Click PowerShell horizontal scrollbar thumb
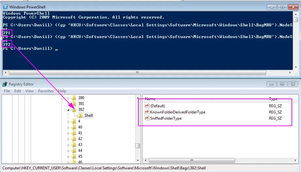Image resolution: width=301 pixels, height=172 pixels. (x=137, y=73)
